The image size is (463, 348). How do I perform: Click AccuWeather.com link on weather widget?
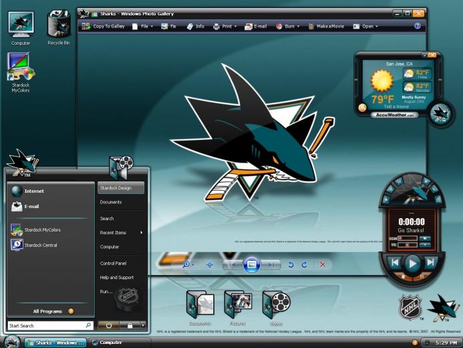click(x=394, y=114)
